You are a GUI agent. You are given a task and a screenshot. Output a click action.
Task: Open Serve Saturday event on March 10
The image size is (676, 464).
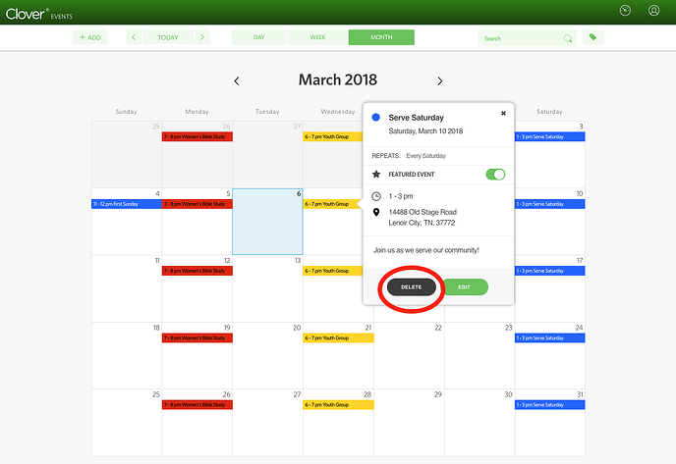(x=549, y=204)
